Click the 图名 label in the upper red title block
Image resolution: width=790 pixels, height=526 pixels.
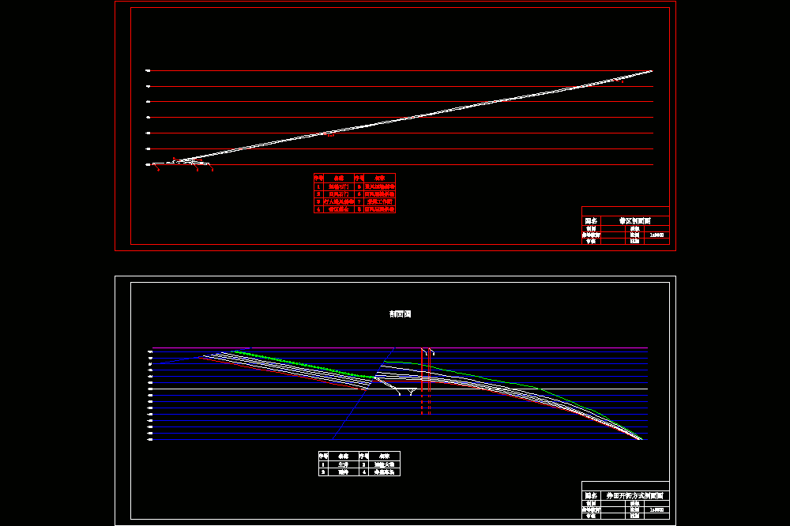(x=591, y=220)
